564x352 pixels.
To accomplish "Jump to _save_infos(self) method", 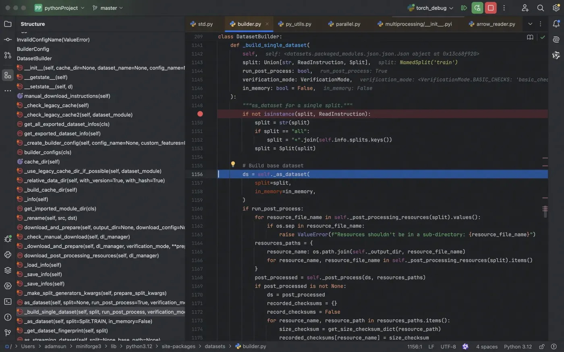I will [44, 284].
